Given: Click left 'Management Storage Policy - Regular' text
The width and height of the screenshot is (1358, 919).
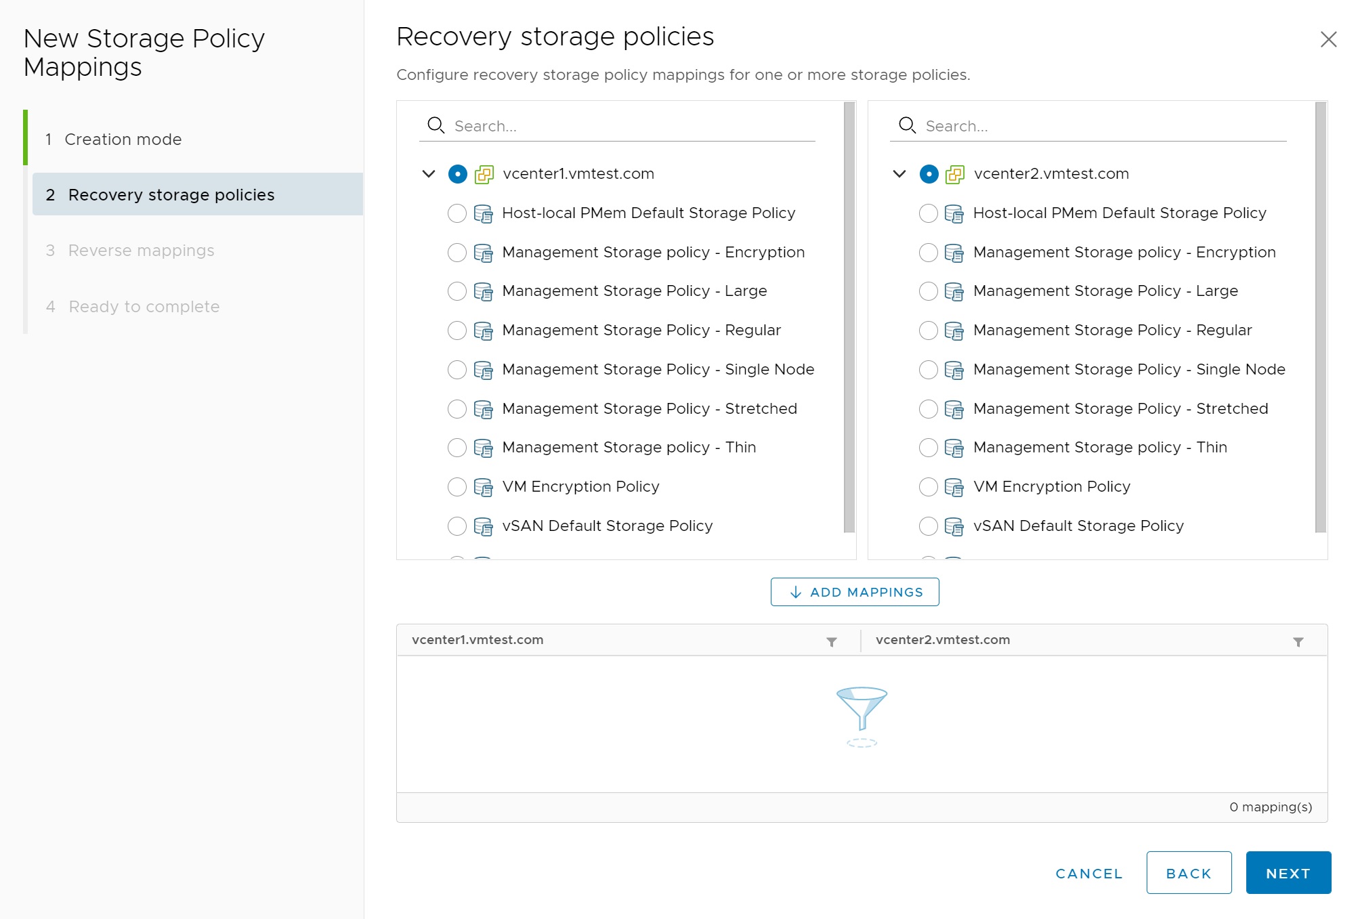Looking at the screenshot, I should [641, 330].
